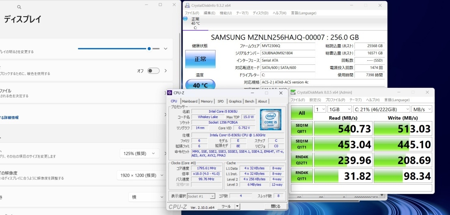Open the 1GiB test size dropdown
450x215 pixels.
click(340, 109)
